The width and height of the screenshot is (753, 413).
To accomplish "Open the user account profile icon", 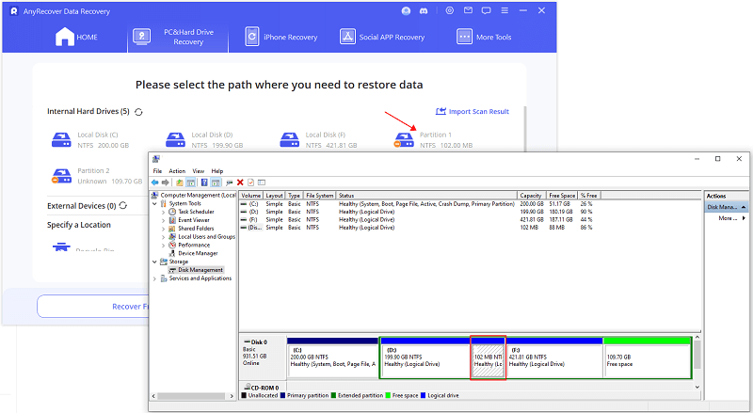I will click(407, 10).
